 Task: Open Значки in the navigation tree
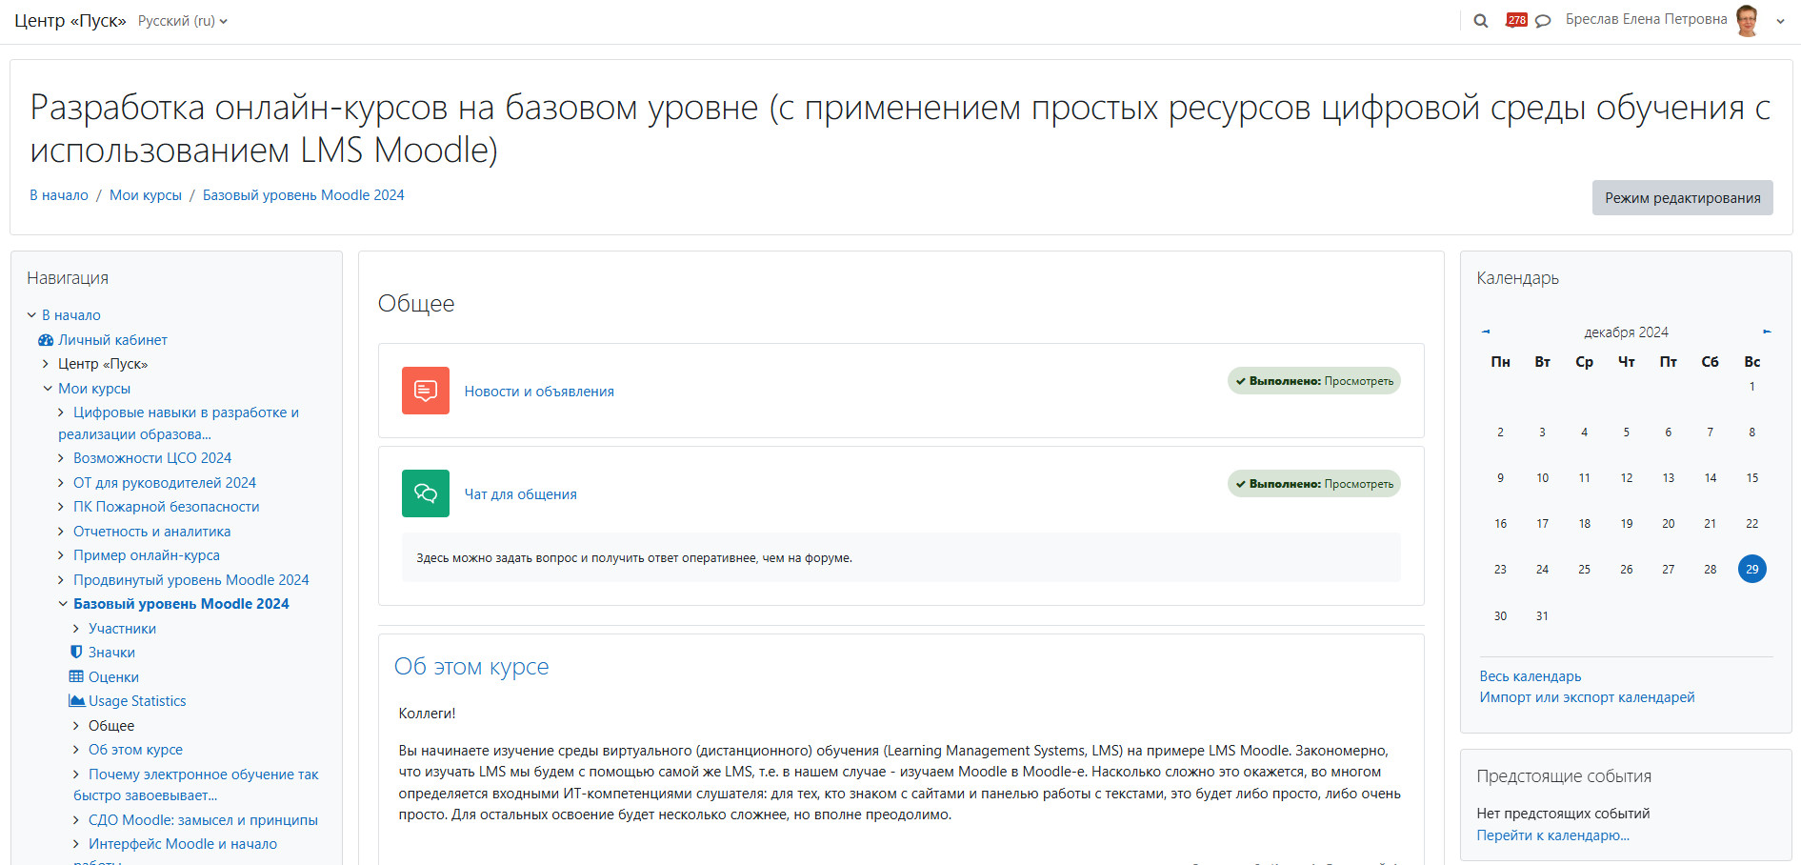[111, 653]
